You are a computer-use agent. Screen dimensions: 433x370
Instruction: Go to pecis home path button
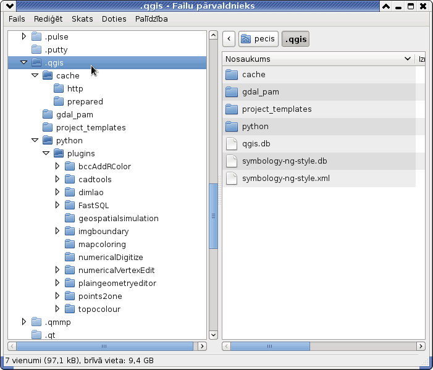[258, 39]
